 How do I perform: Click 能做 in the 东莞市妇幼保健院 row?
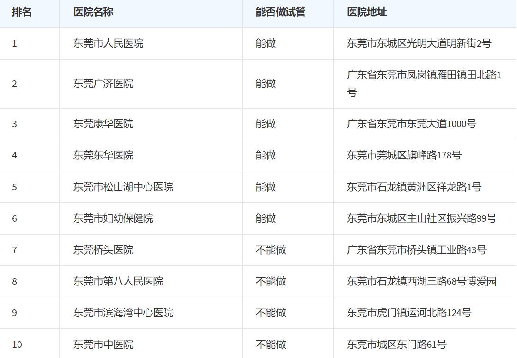click(266, 218)
